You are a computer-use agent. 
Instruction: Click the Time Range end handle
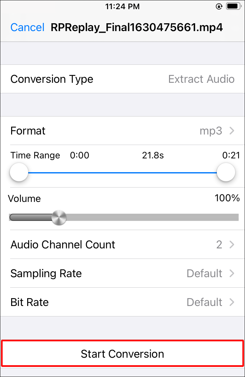point(226,172)
